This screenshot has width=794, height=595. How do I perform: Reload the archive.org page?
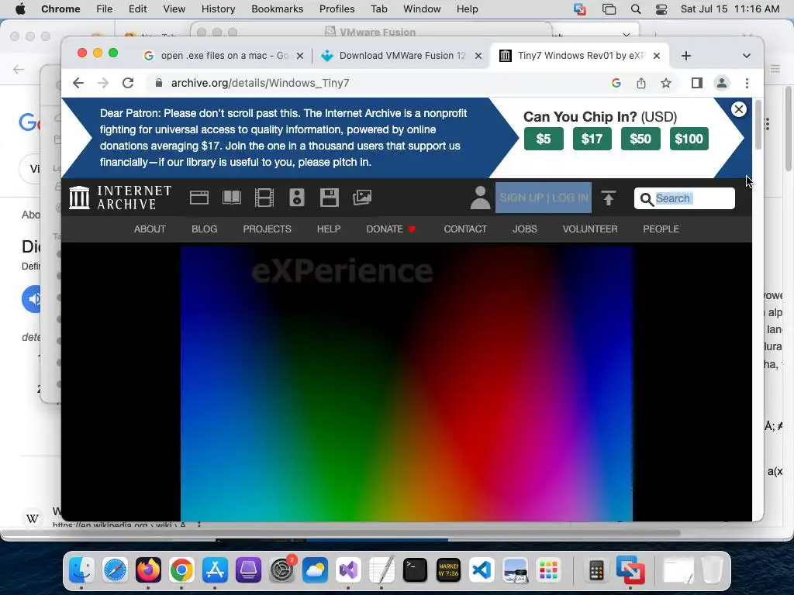click(x=128, y=83)
